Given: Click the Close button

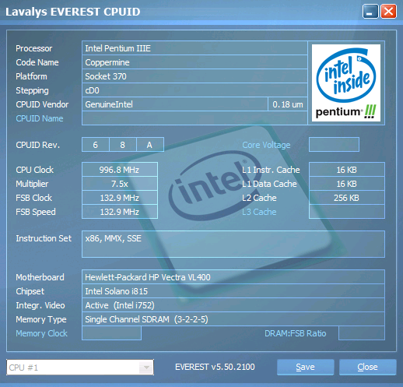Looking at the screenshot, I should 367,367.
